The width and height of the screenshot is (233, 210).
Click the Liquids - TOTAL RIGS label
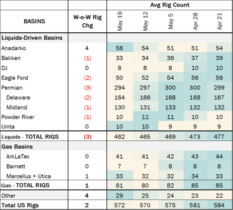coord(30,137)
